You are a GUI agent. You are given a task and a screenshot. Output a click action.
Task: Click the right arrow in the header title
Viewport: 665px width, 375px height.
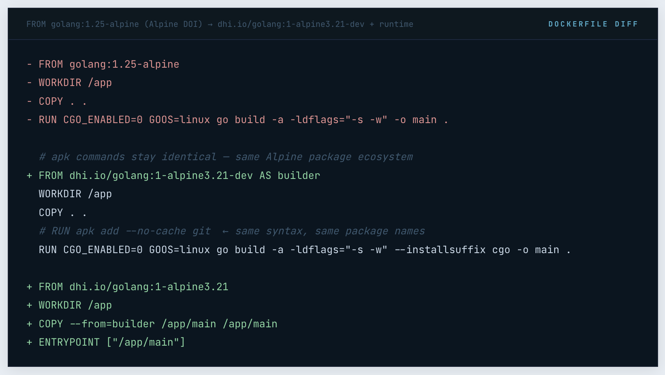pos(210,24)
